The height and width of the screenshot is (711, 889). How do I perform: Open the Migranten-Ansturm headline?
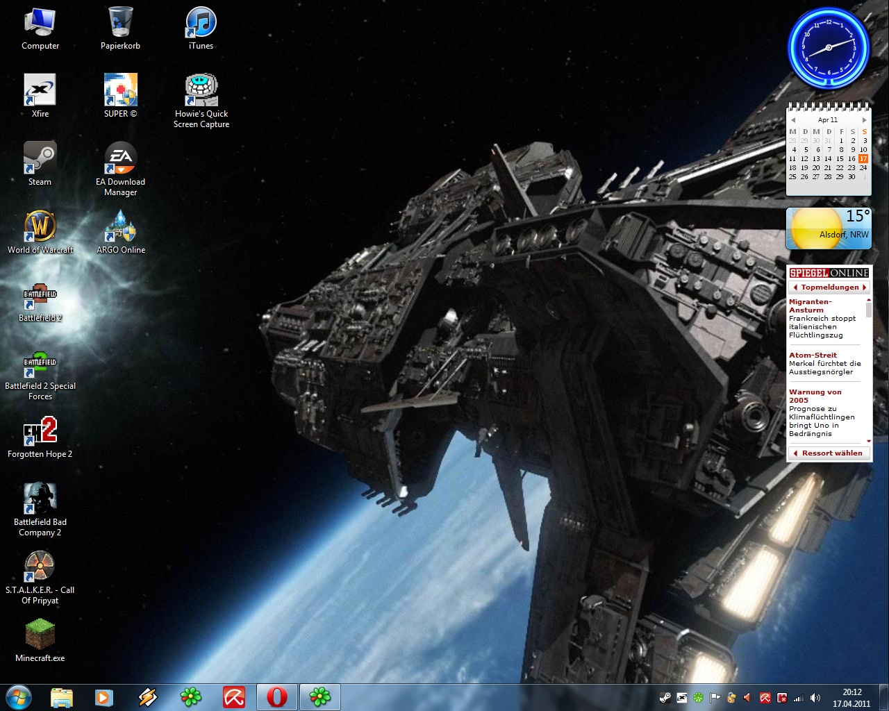(810, 306)
